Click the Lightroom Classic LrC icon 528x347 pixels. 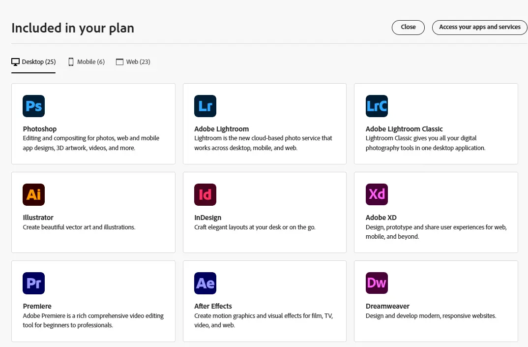(377, 106)
